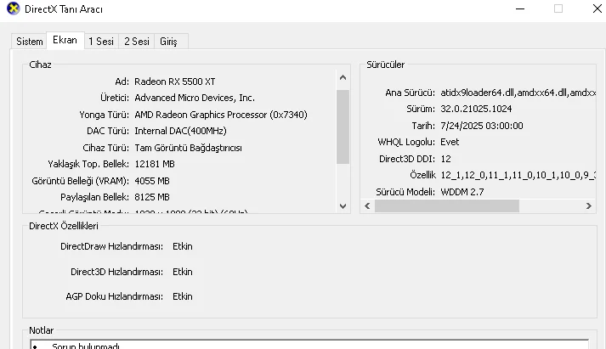Select the Ekran tab
The image size is (606, 349).
[65, 40]
